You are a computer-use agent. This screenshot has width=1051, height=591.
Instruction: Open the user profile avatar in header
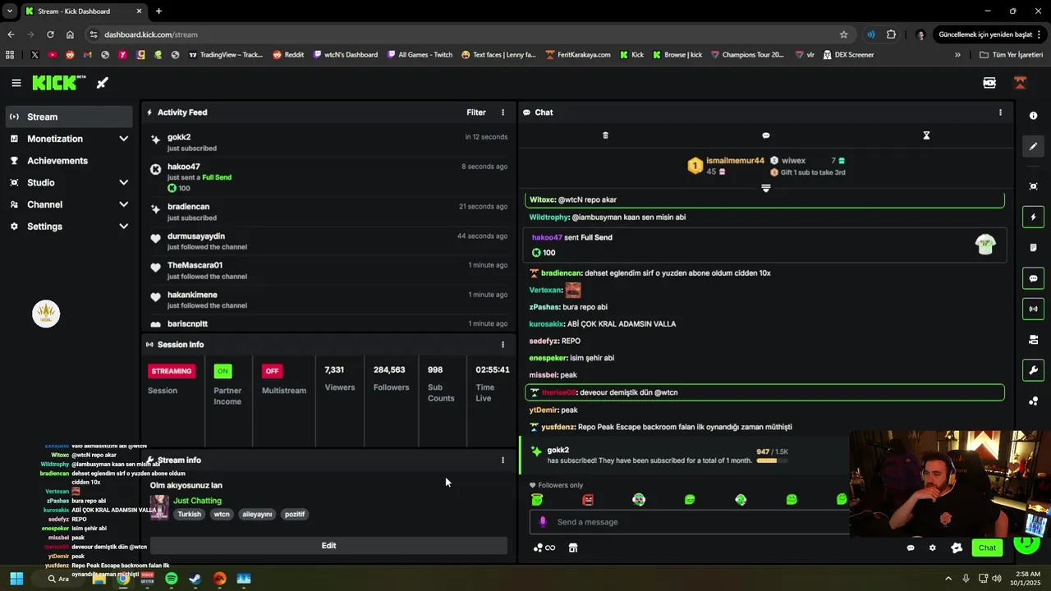pyautogui.click(x=1020, y=83)
